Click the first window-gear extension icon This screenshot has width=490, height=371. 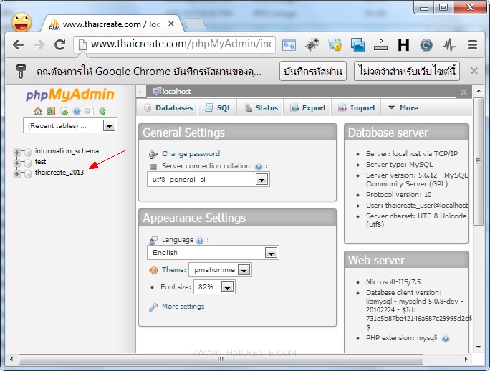click(x=289, y=45)
